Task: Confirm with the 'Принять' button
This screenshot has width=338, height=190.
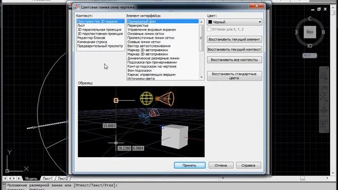Action: point(190,165)
